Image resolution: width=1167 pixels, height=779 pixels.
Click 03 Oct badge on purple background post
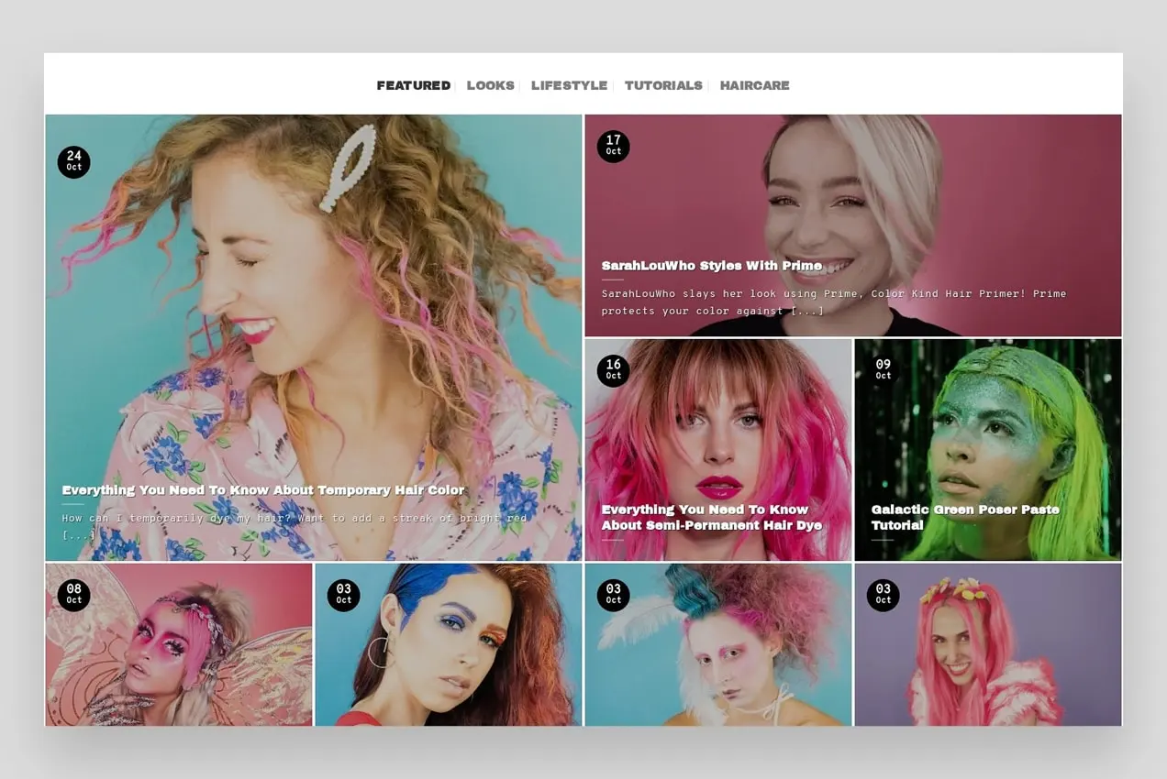pyautogui.click(x=883, y=595)
